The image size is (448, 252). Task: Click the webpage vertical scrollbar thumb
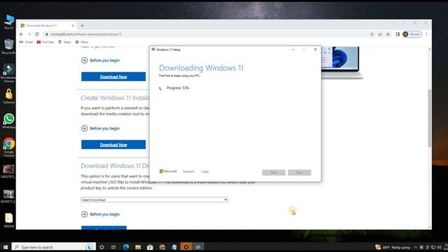coord(429,118)
